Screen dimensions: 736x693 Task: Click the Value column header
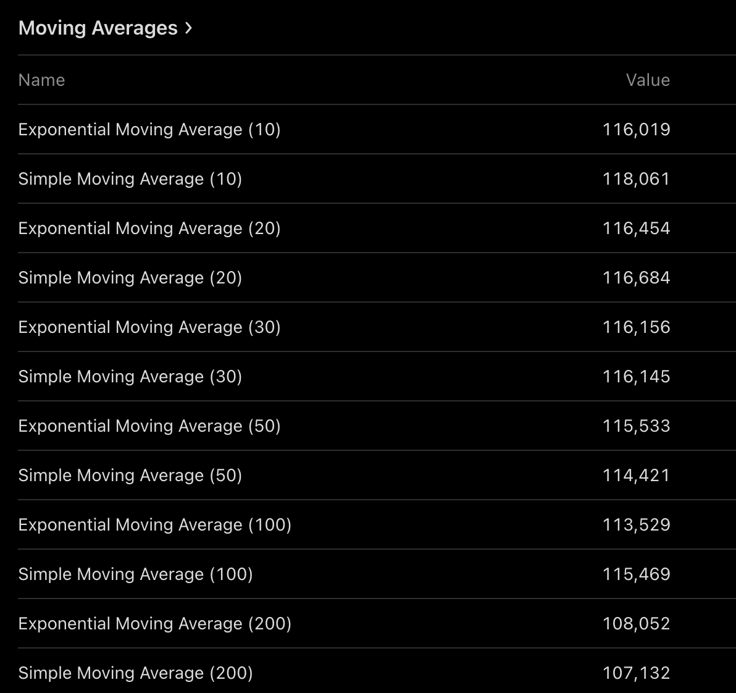coord(648,80)
